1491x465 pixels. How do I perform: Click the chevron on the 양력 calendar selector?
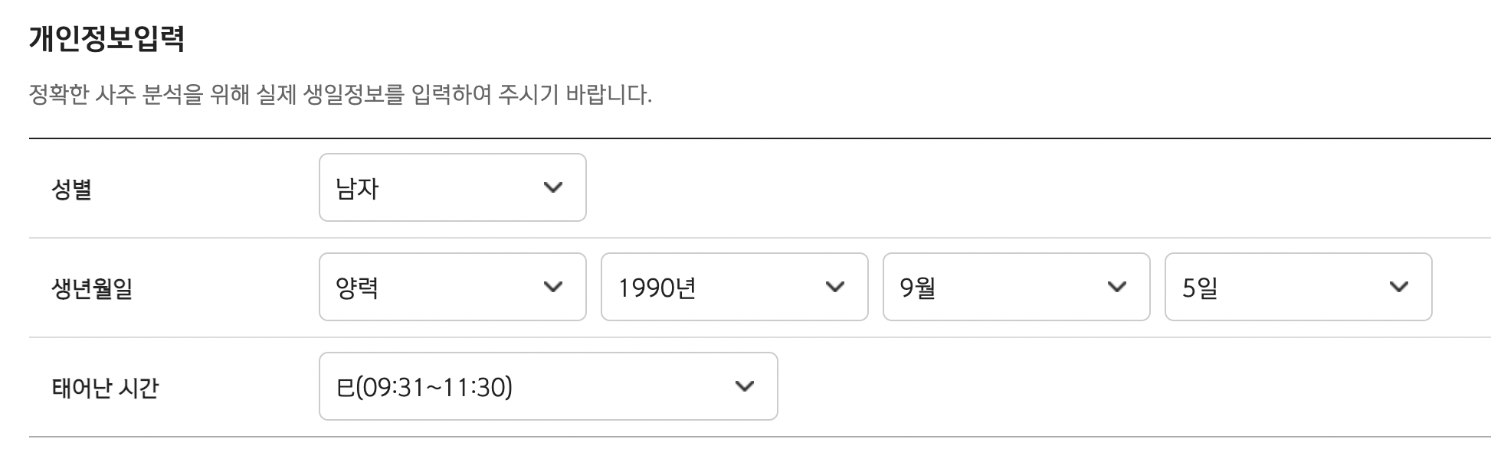(554, 286)
